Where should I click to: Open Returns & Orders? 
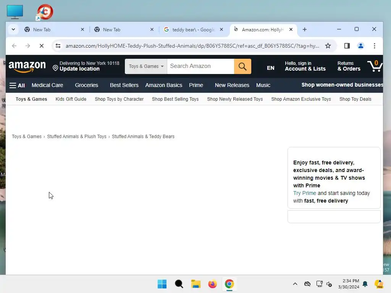click(x=349, y=66)
